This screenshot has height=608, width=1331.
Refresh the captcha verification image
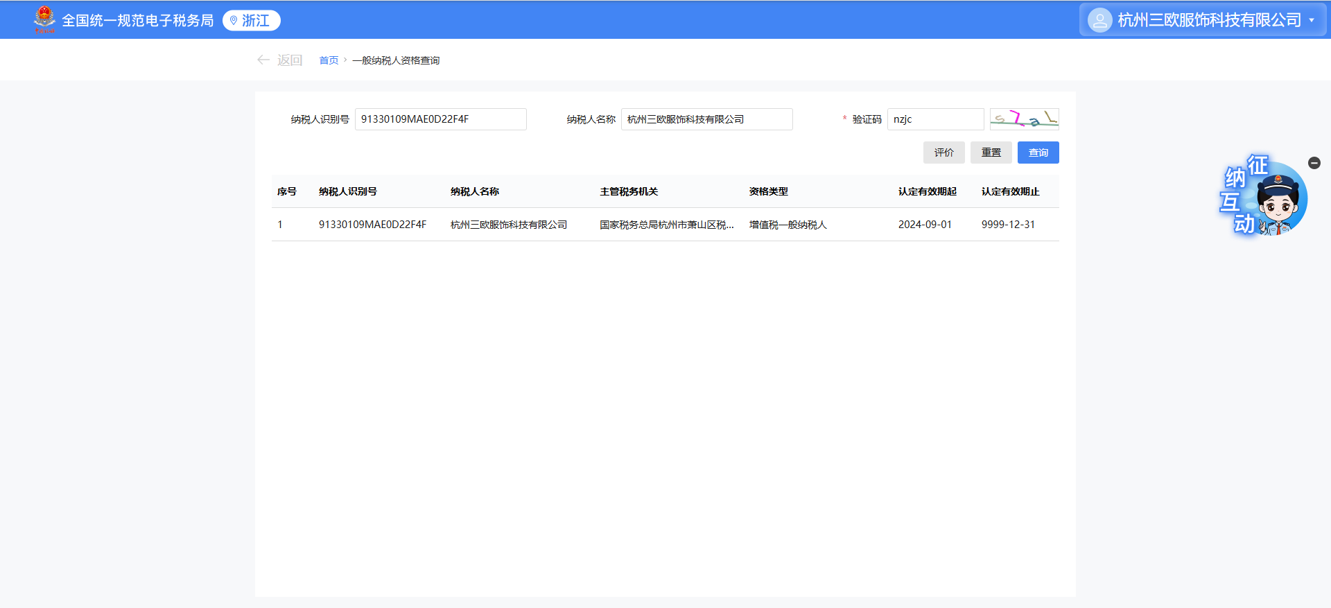1024,119
